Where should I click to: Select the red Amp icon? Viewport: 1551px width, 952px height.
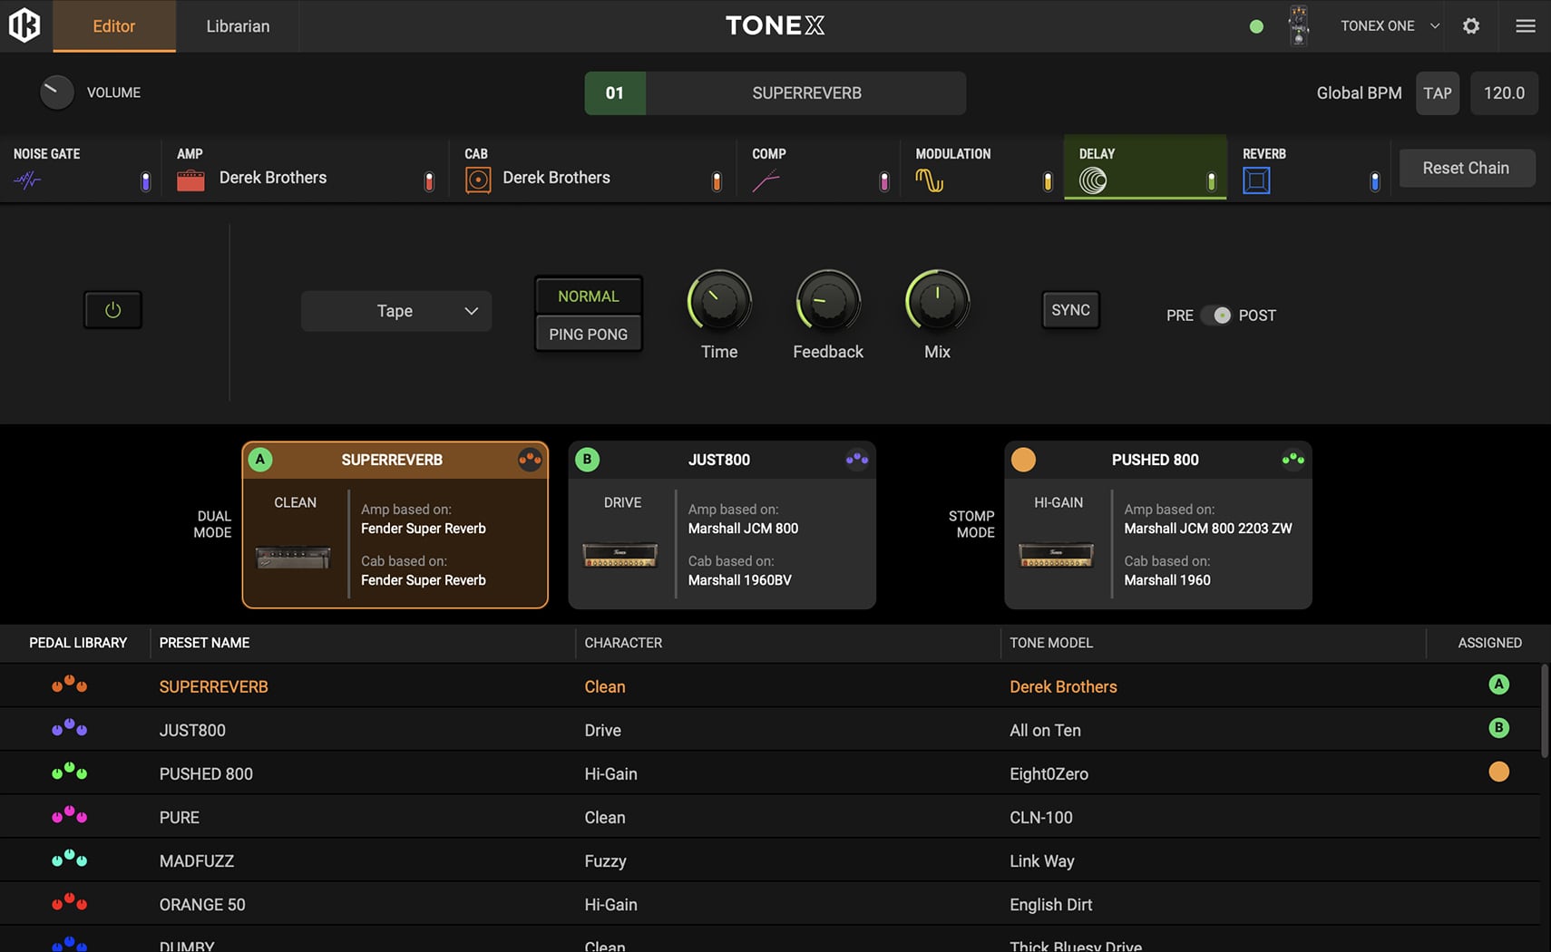(190, 180)
